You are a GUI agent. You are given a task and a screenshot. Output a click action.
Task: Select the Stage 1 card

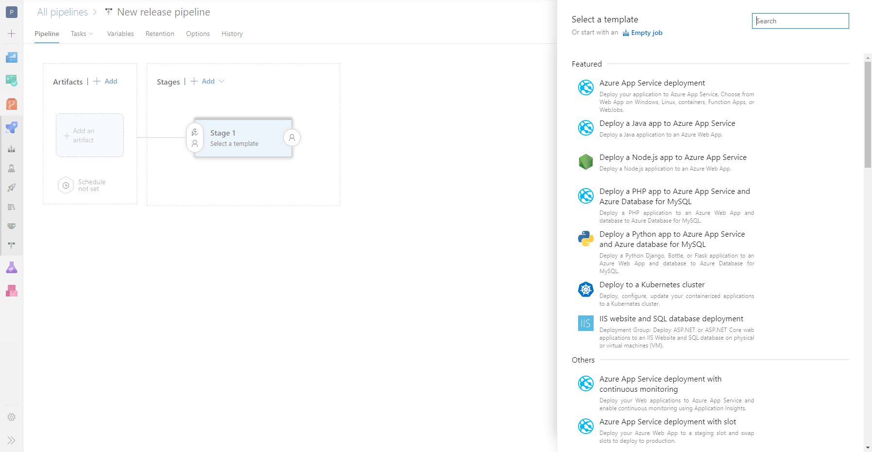coord(243,138)
